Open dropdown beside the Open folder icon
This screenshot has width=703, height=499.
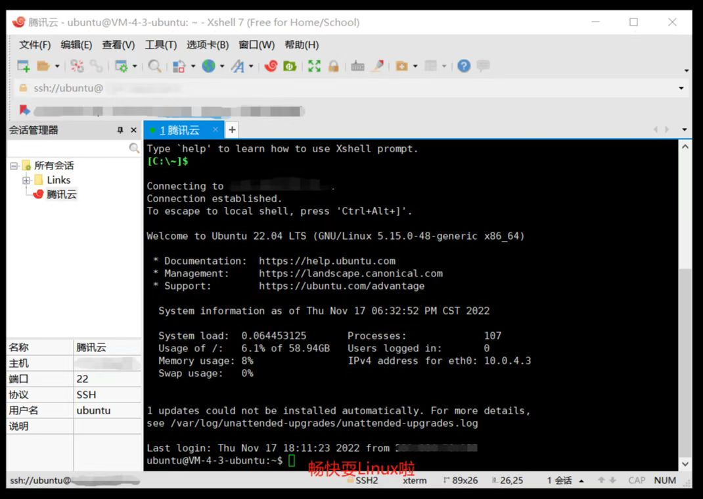click(57, 66)
